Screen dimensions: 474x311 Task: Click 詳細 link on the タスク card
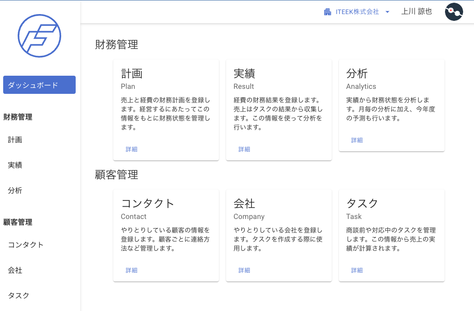(357, 270)
